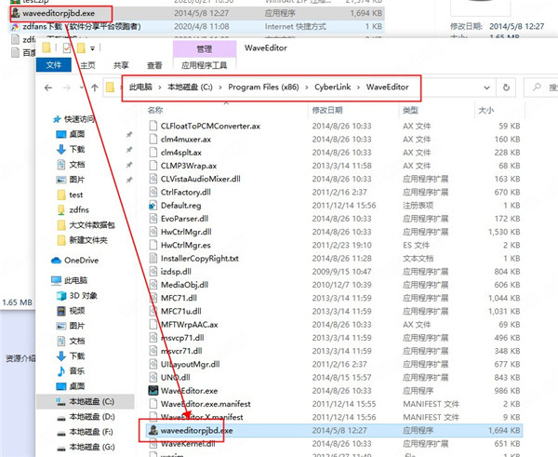Viewport: 558px width, 457px height.
Task: Sort files by the 名称 column header
Action: pyautogui.click(x=155, y=110)
